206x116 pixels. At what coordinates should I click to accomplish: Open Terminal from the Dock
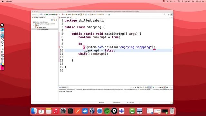(70, 111)
